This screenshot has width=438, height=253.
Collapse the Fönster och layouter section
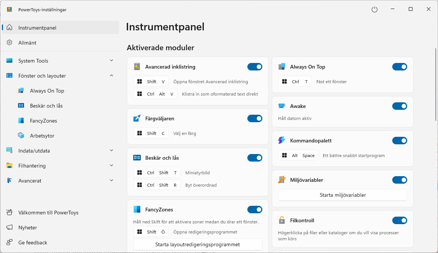pyautogui.click(x=111, y=75)
